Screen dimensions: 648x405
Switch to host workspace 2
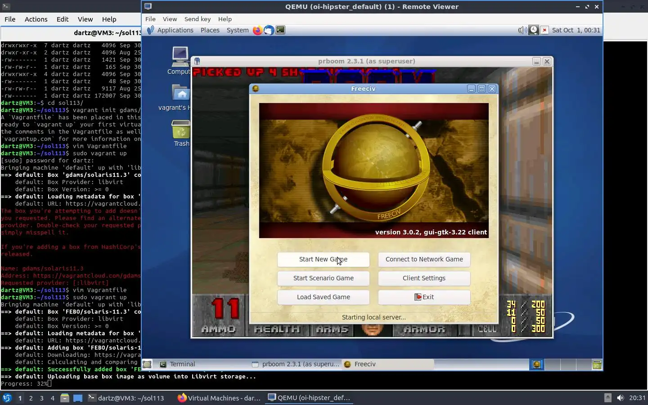pos(31,398)
